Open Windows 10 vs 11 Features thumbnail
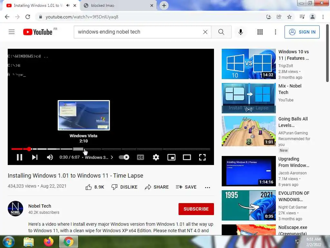Viewport: 330px width, 248px height. coord(248,64)
